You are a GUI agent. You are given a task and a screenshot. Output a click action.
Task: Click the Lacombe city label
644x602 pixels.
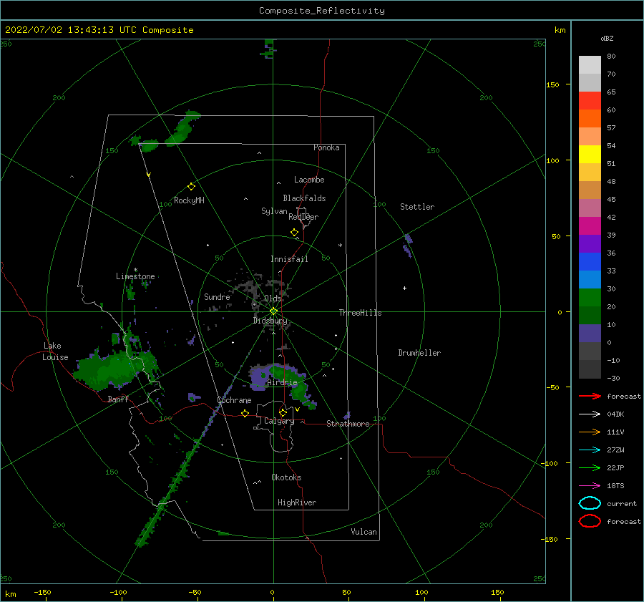[x=309, y=180]
